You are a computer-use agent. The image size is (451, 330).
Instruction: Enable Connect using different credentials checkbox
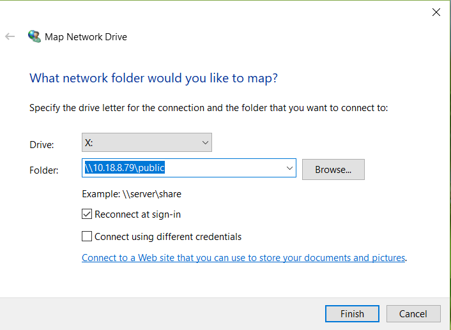tap(88, 237)
